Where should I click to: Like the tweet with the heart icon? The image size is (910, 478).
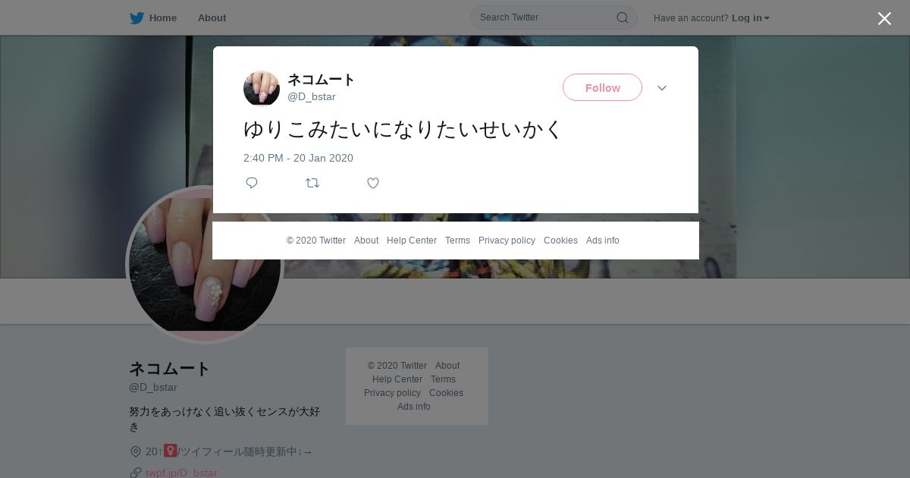(373, 183)
